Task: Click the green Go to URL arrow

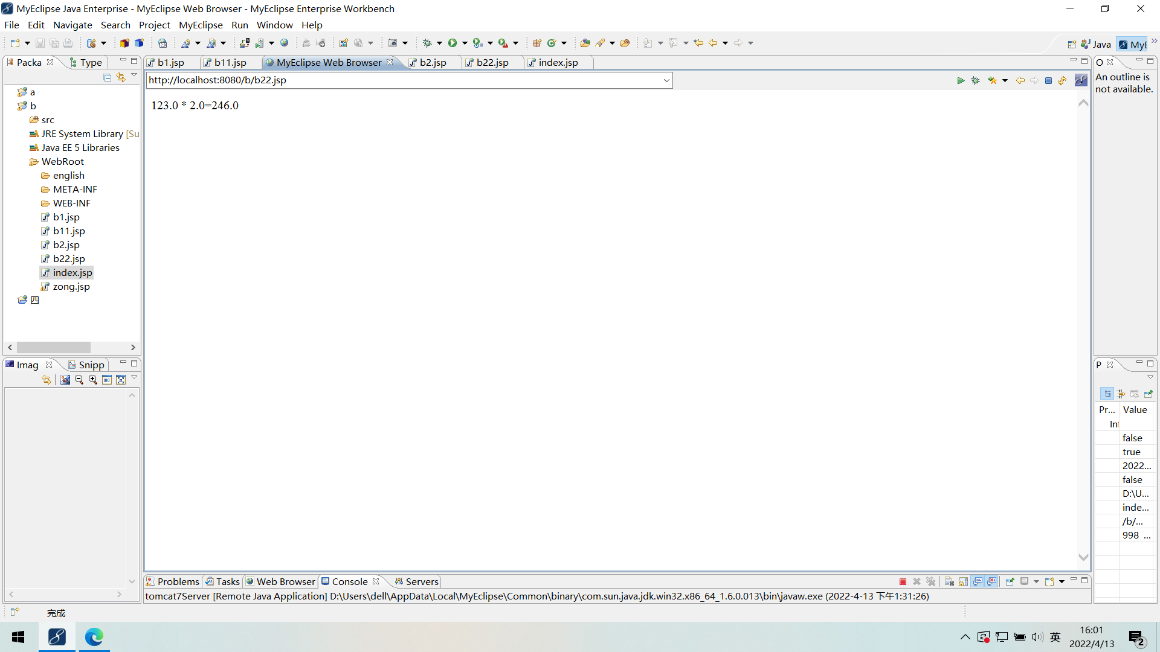Action: click(x=961, y=80)
